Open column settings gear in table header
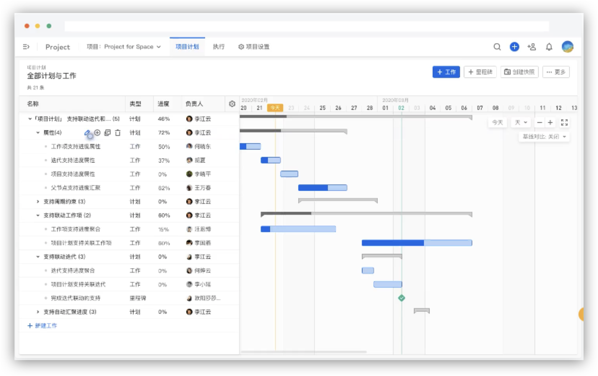This screenshot has width=598, height=376. [232, 104]
